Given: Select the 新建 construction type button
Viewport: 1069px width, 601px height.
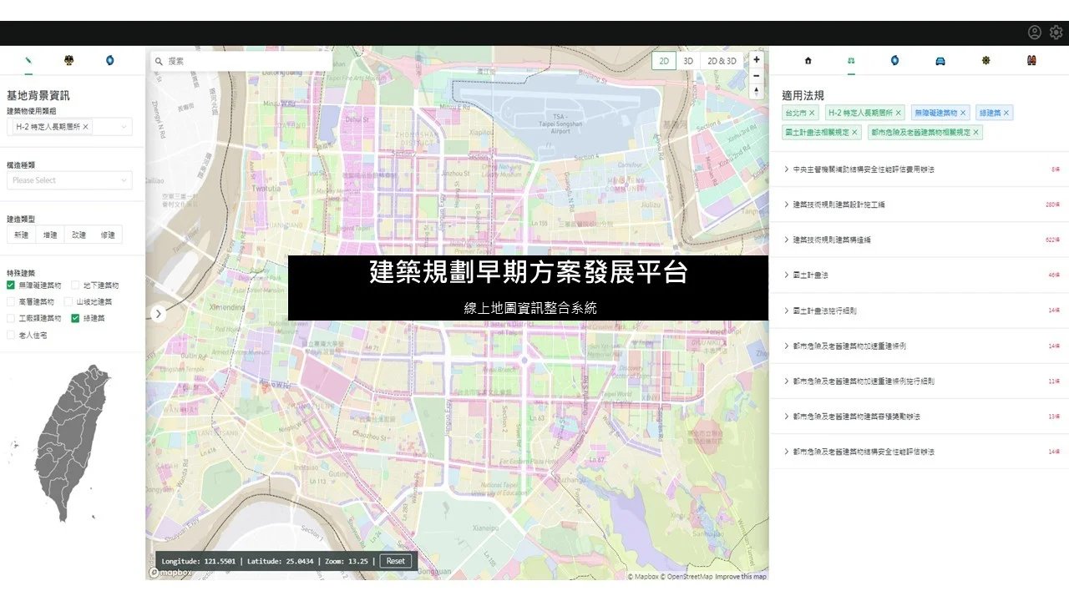Looking at the screenshot, I should click(x=22, y=235).
